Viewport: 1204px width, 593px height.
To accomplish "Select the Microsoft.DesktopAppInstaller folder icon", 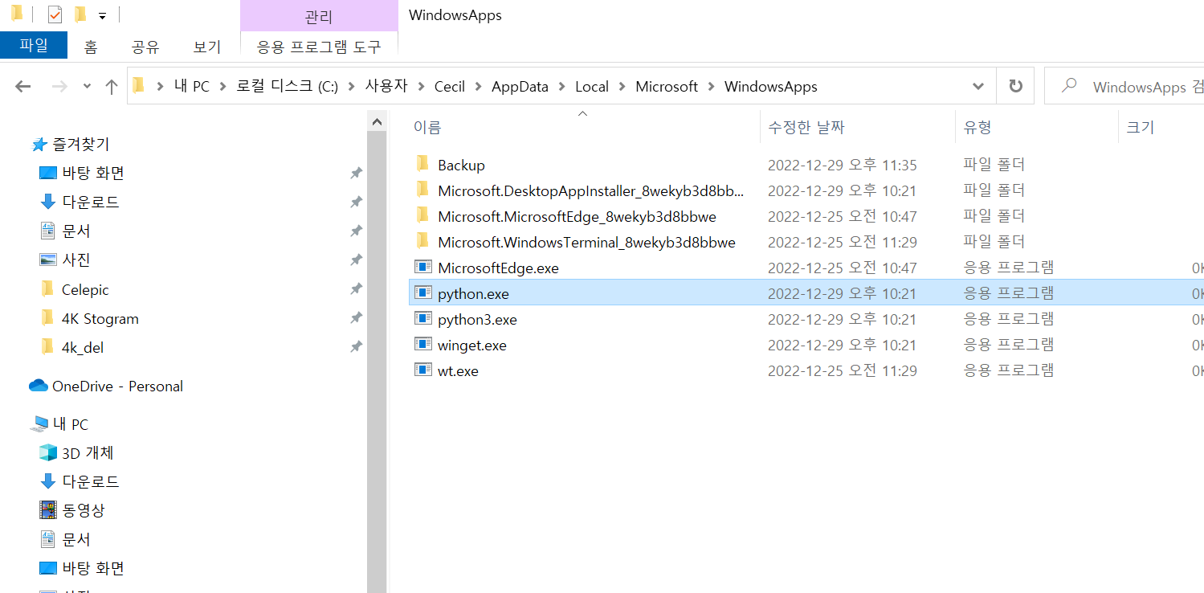I will point(422,190).
